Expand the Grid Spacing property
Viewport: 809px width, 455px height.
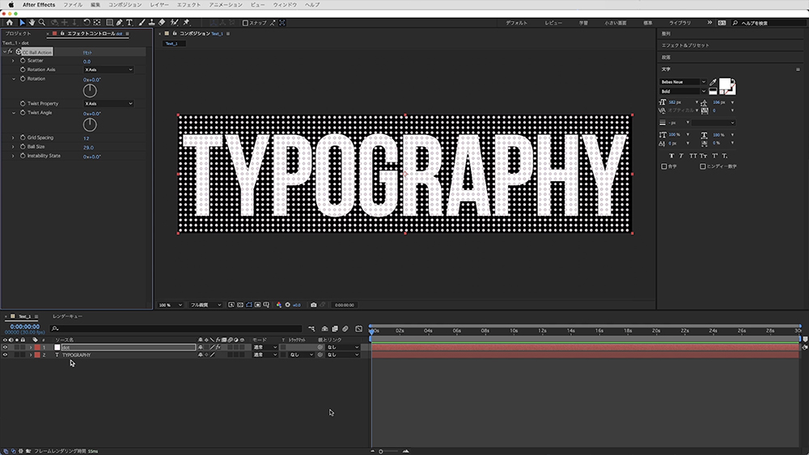pyautogui.click(x=13, y=137)
